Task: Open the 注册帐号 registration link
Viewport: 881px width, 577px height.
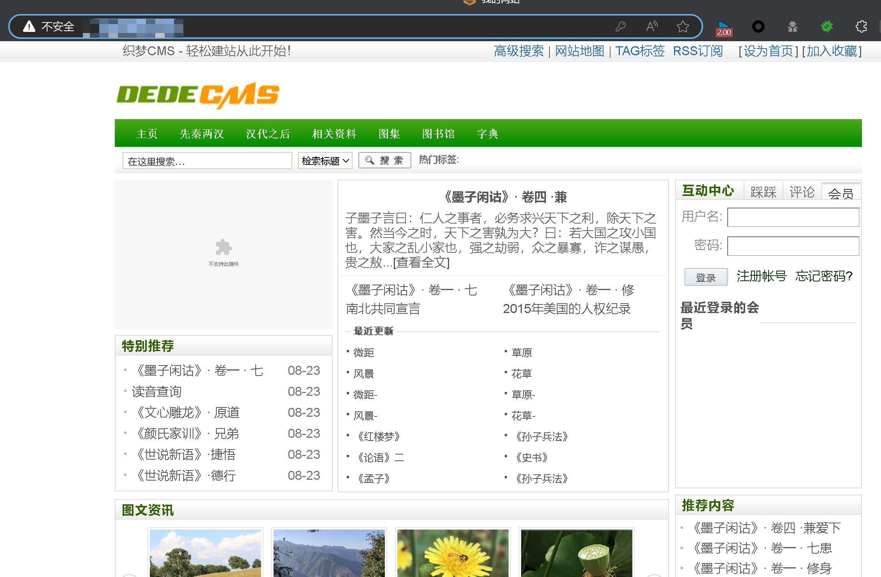Action: click(761, 276)
